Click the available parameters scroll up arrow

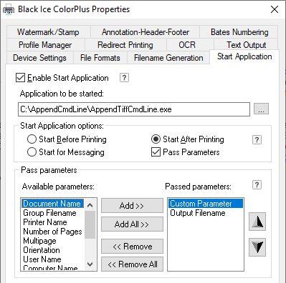(x=90, y=205)
